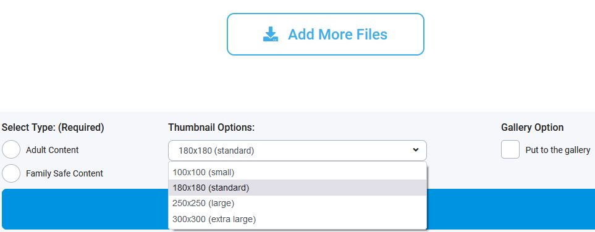Screen dimensions: 595x232
Task: Click the chevron arrow in thumbnail dropdown
Action: [416, 150]
